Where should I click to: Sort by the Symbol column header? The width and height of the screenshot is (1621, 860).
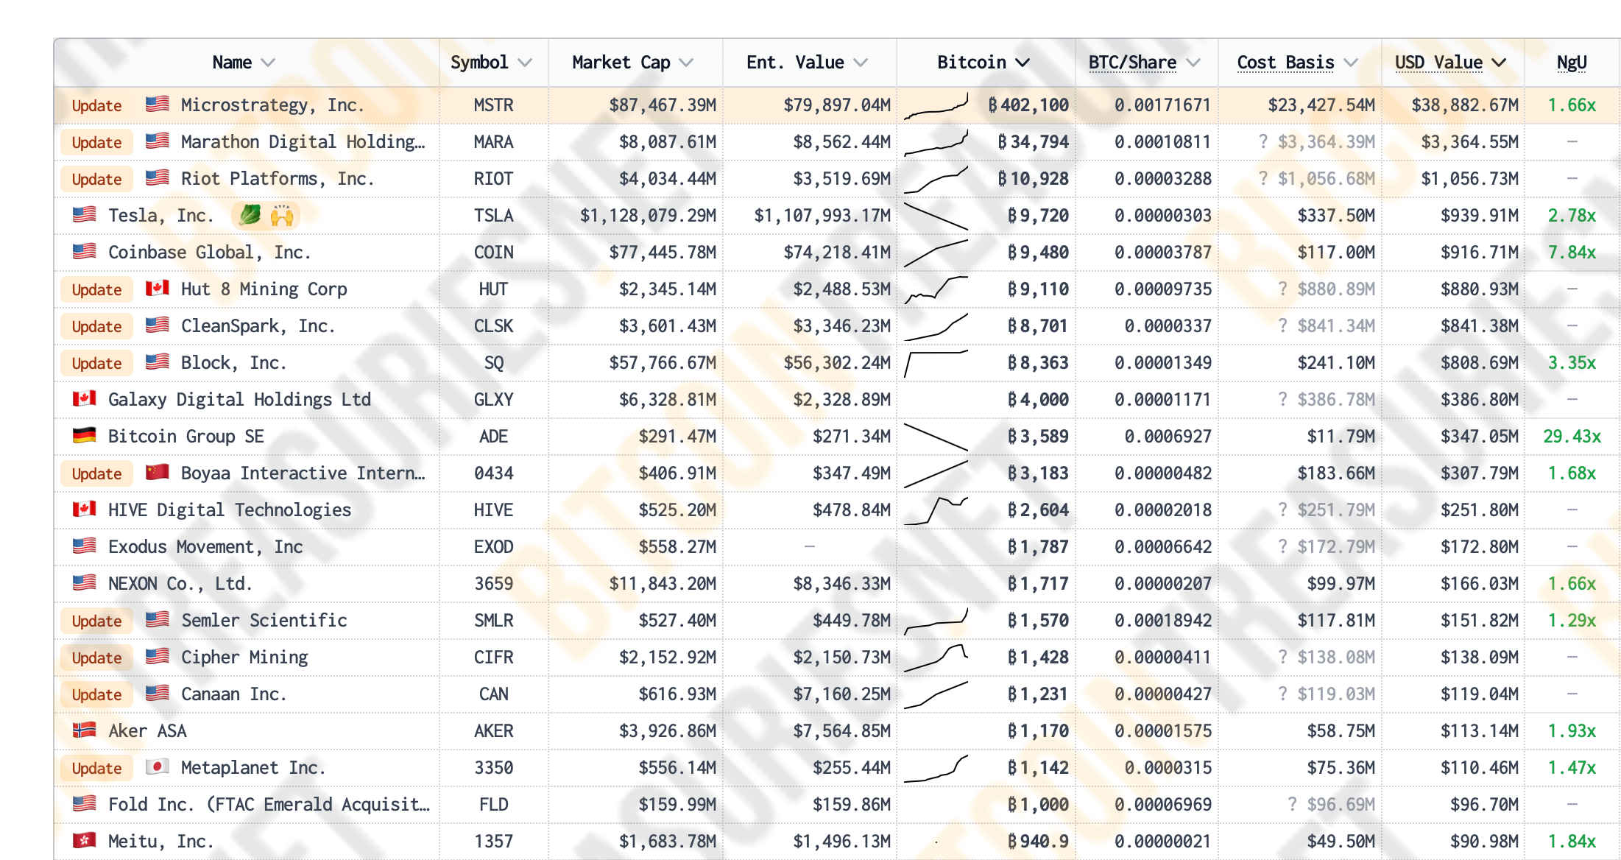pos(491,63)
